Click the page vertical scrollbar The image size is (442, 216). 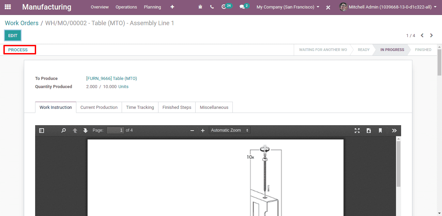point(439,62)
